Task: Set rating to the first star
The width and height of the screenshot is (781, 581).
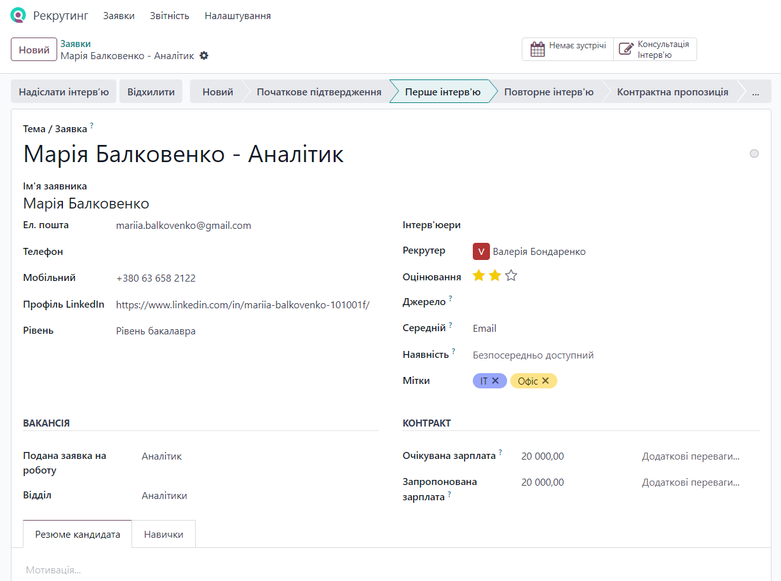Action: coord(479,276)
